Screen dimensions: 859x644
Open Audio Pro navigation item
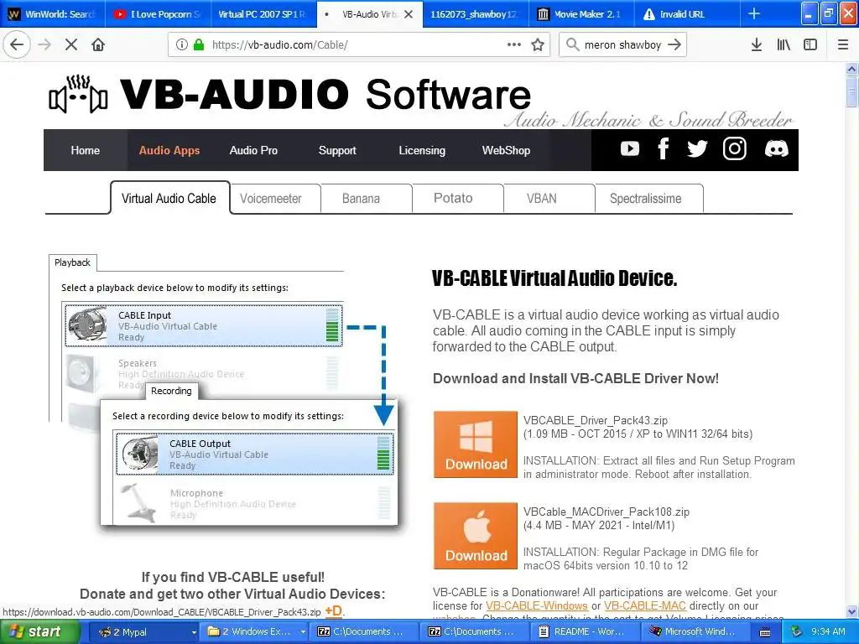coord(253,150)
